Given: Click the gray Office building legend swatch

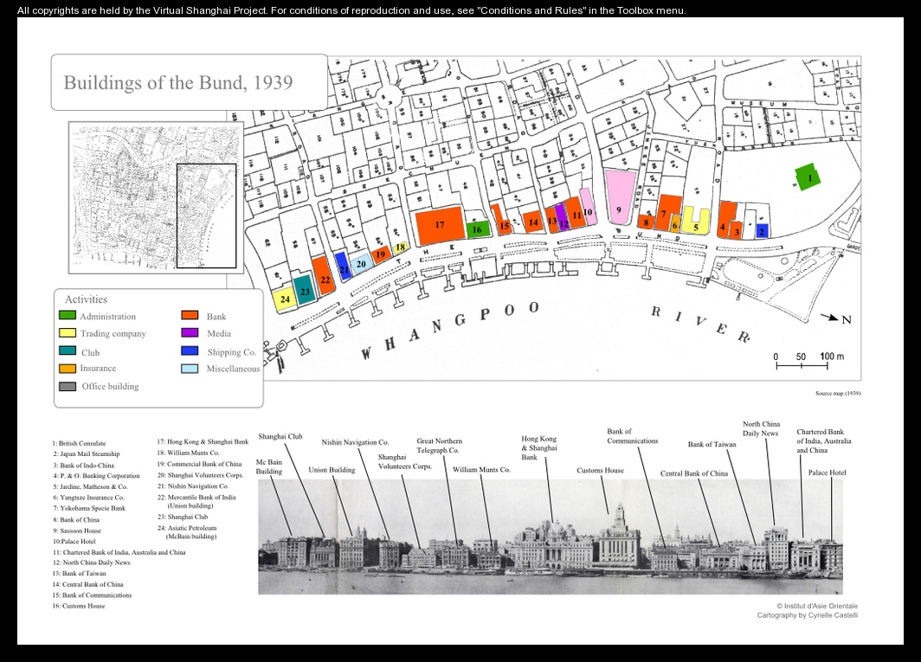Looking at the screenshot, I should click(68, 386).
